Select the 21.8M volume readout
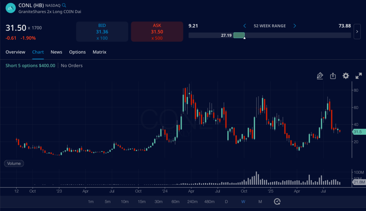This screenshot has width=366, height=211. [358, 183]
